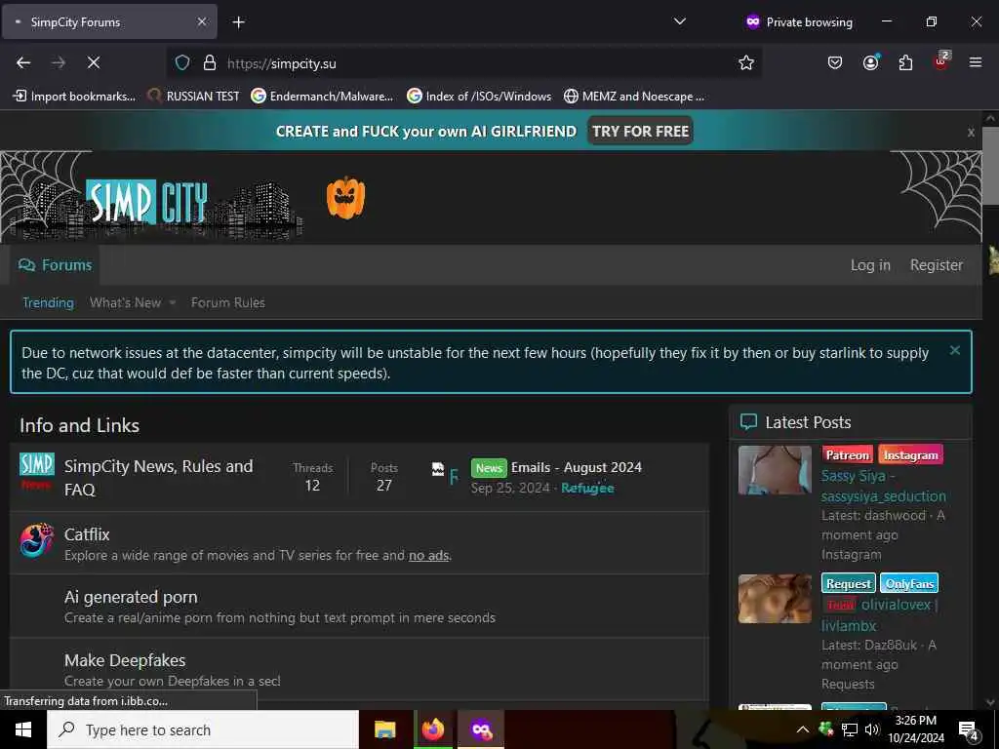Close the SimpCity Forums tab
The height and width of the screenshot is (749, 999).
tap(201, 22)
